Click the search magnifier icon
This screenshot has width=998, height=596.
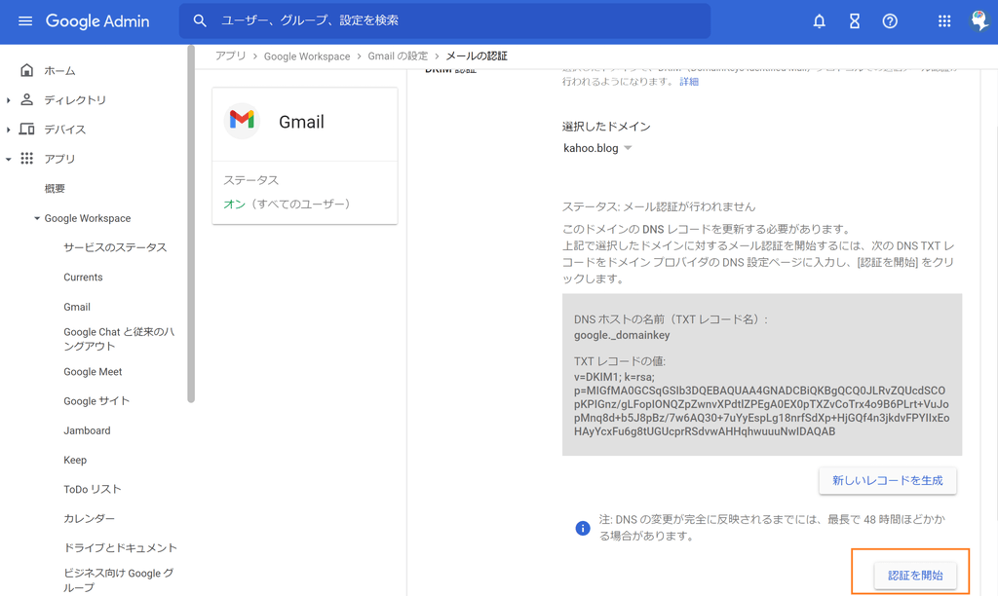[200, 21]
